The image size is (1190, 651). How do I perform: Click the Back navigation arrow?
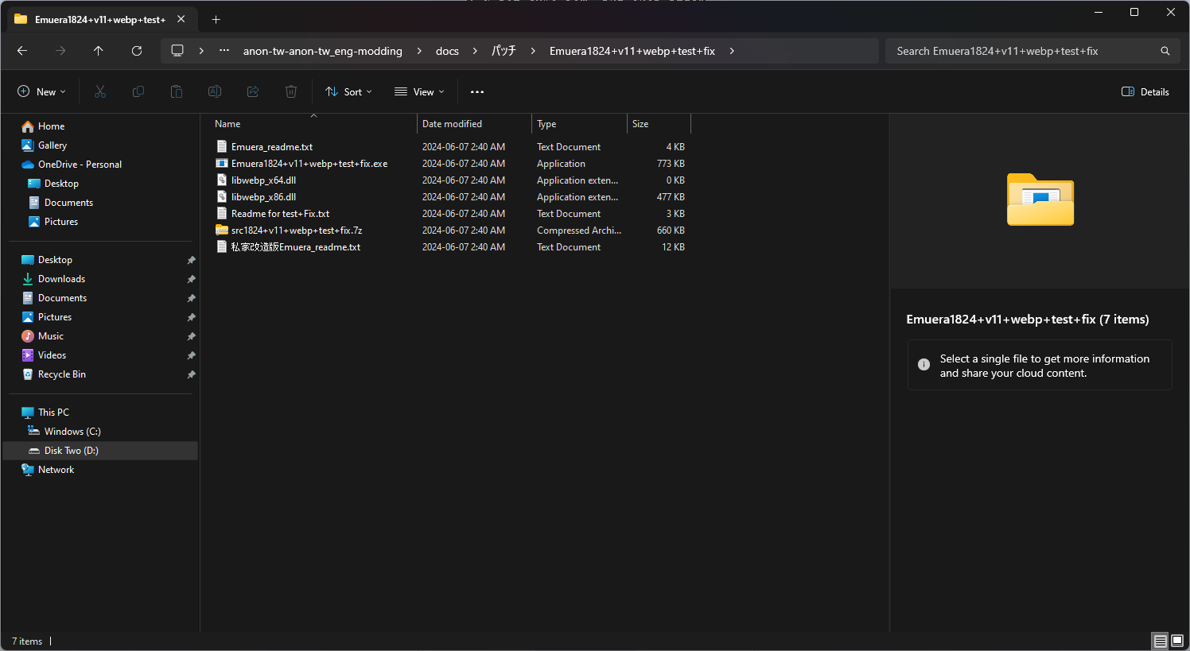[x=22, y=51]
